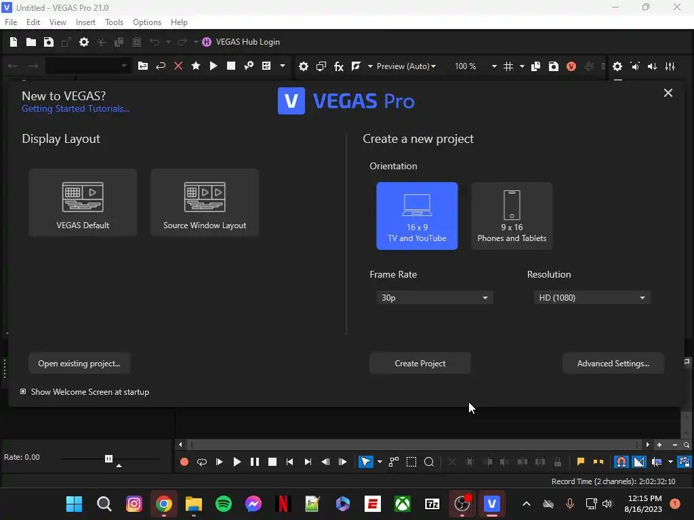Choose the Source Window Layout
Viewport: 694px width, 520px height.
[x=205, y=202]
